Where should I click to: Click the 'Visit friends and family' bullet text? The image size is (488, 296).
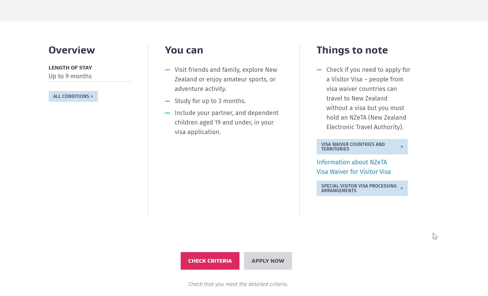[x=226, y=79]
